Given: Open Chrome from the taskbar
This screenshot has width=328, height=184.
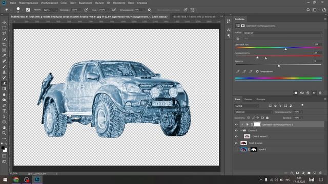Looking at the screenshot, I should click(16, 179).
